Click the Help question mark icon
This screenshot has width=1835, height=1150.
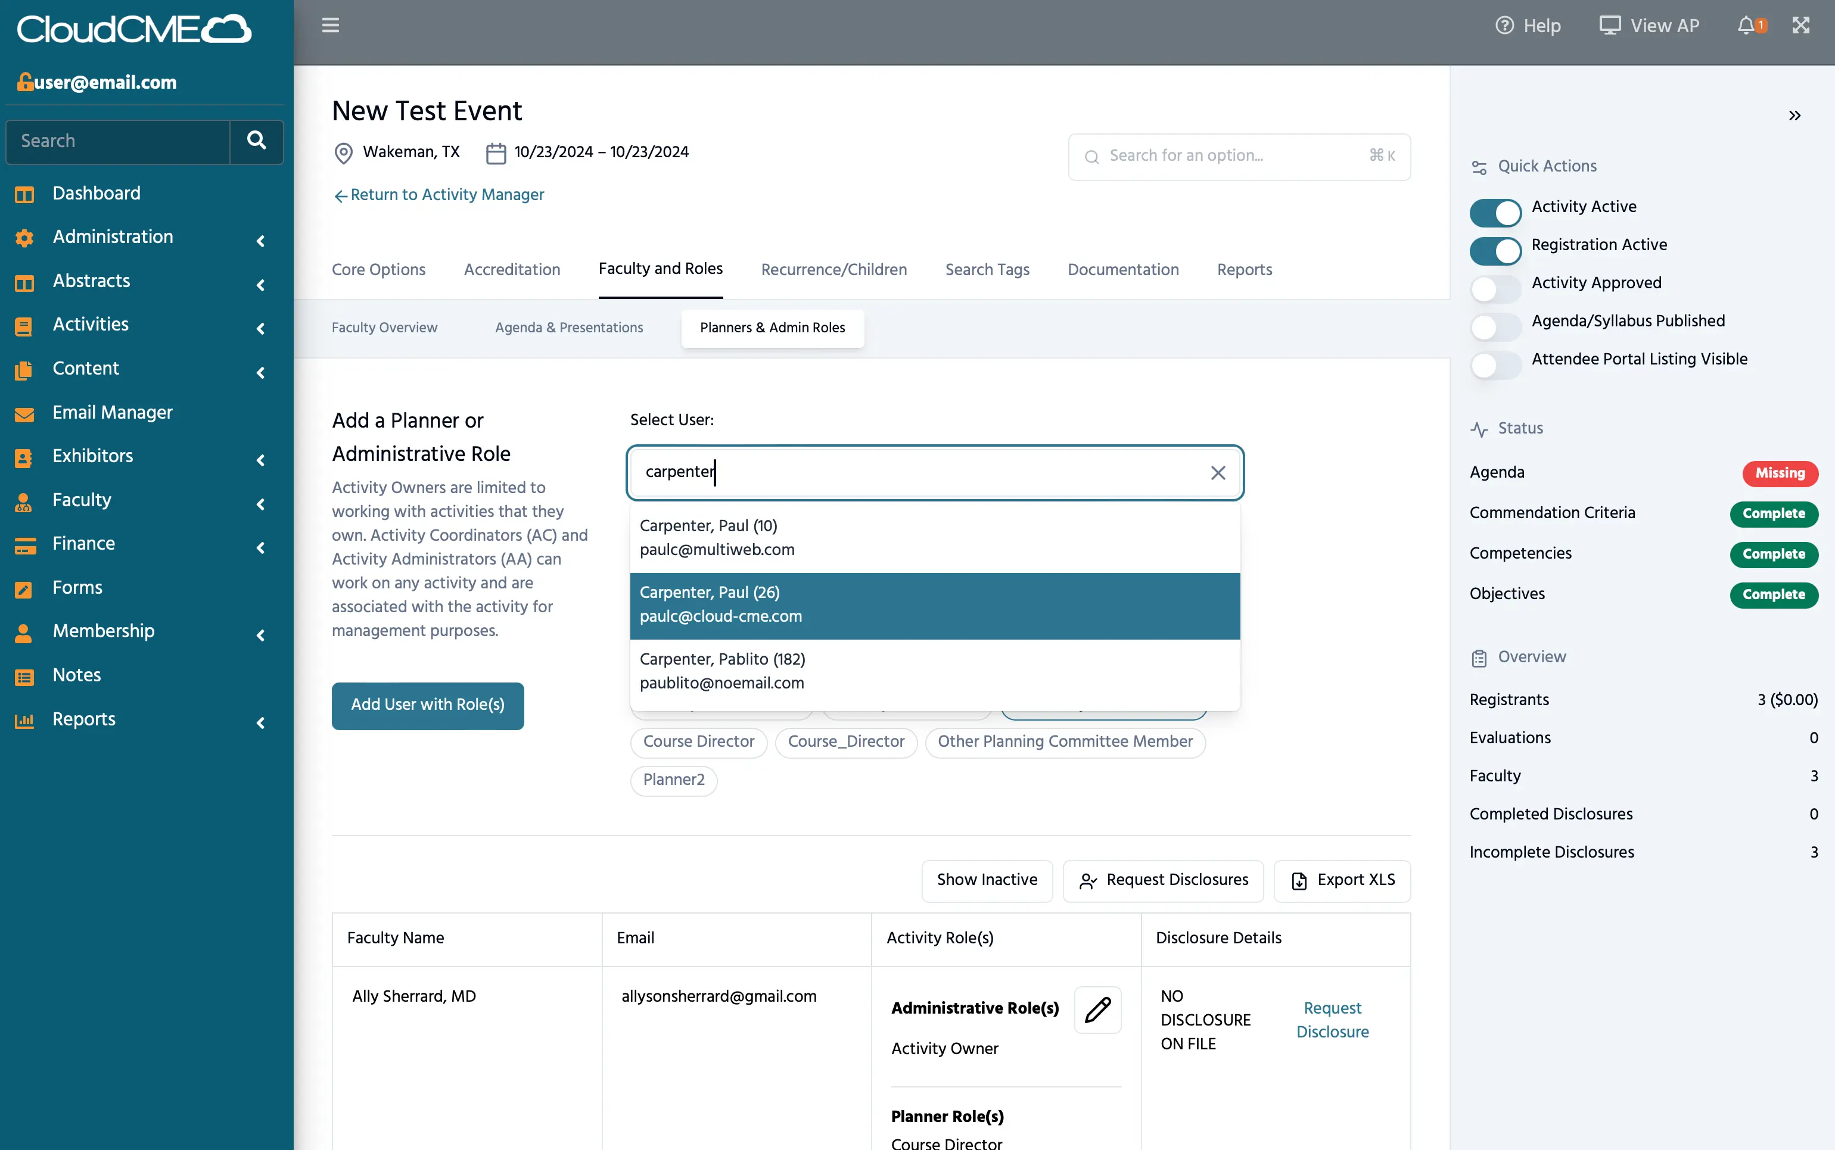[1504, 25]
